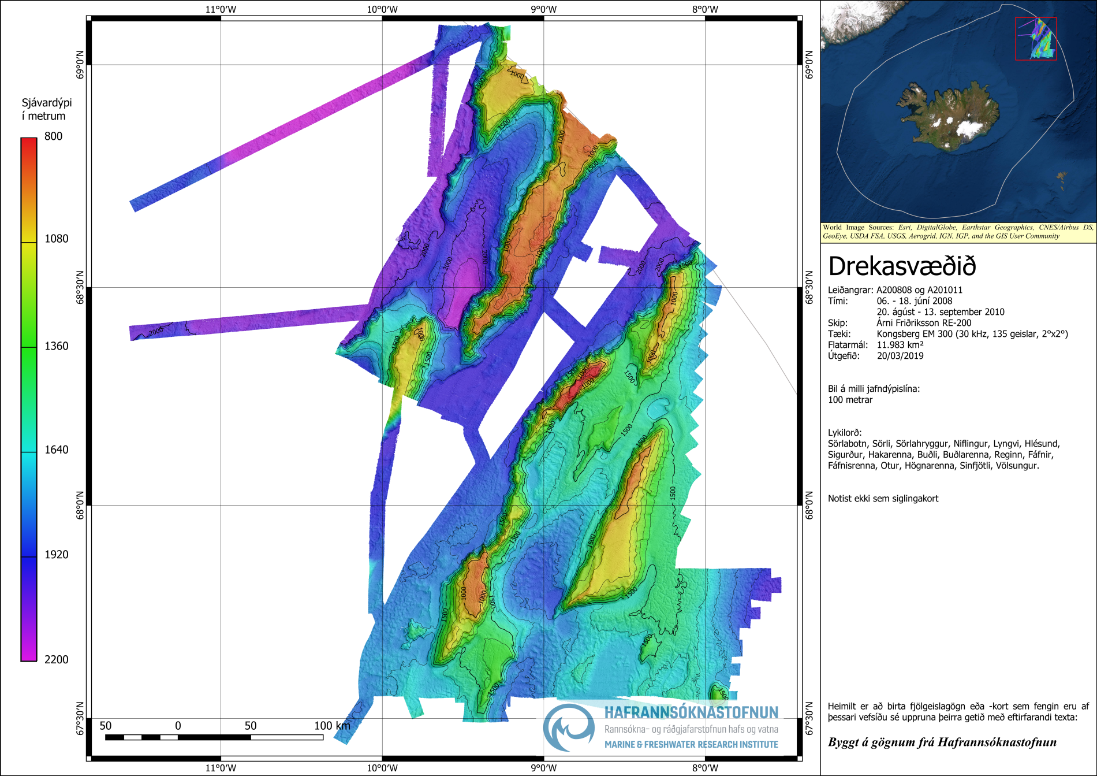
Task: Click the Kongsberg EM 300 equipment line
Action: pyautogui.click(x=972, y=334)
